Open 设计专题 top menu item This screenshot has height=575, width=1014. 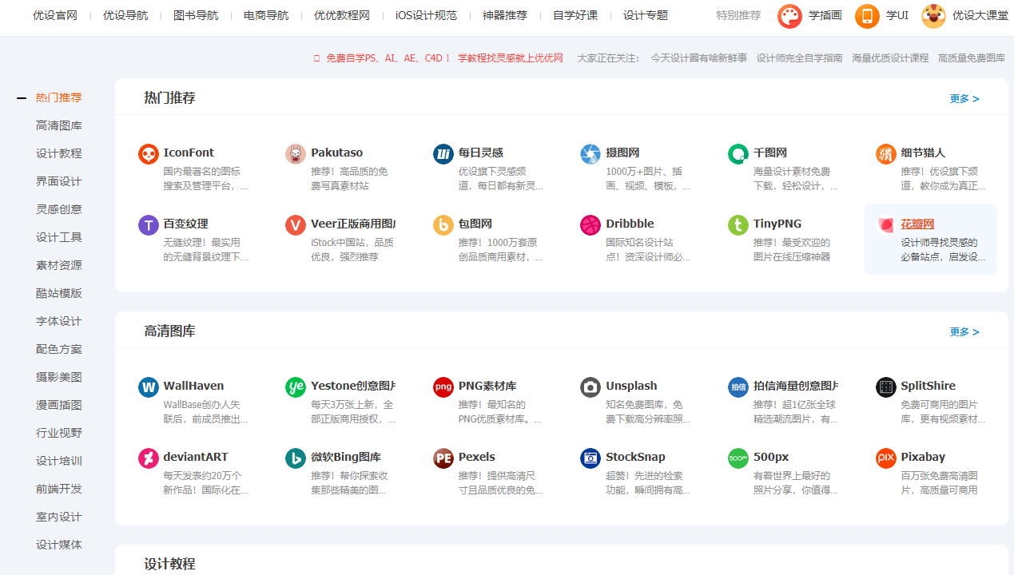click(x=646, y=15)
